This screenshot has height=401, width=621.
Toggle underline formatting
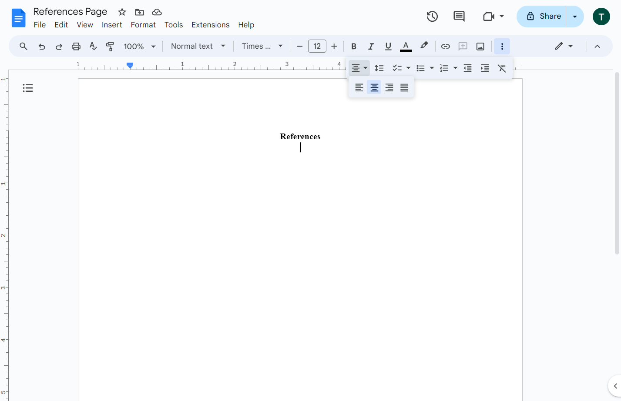pyautogui.click(x=388, y=46)
